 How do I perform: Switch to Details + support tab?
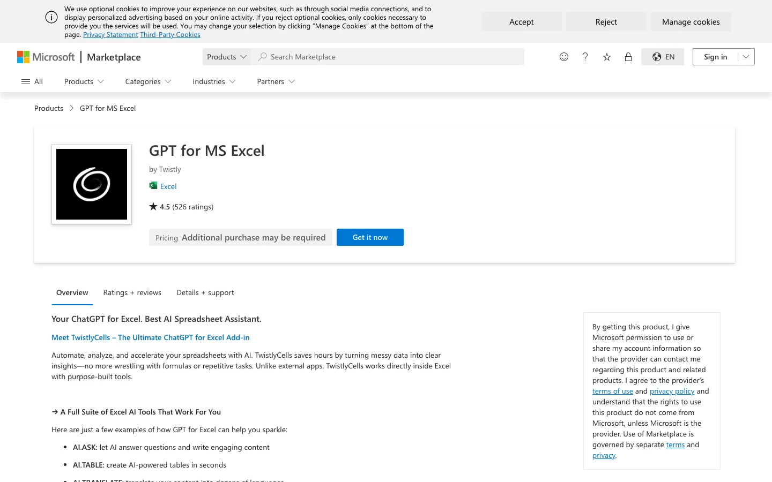[205, 292]
